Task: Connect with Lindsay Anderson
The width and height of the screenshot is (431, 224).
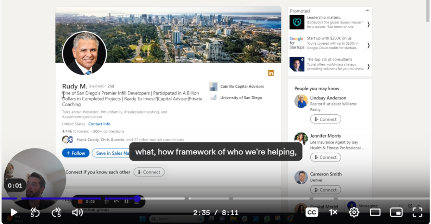Action: [325, 119]
